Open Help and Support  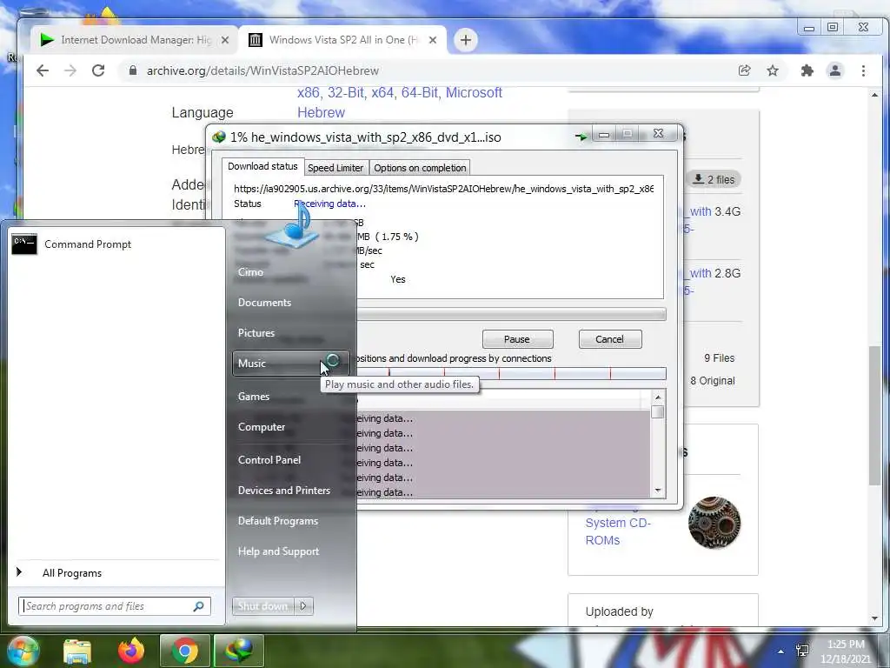coord(279,551)
